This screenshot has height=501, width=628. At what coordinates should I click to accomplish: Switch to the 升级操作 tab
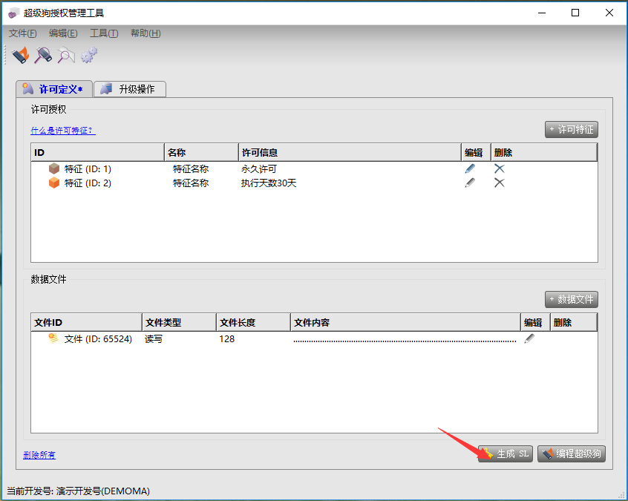130,89
